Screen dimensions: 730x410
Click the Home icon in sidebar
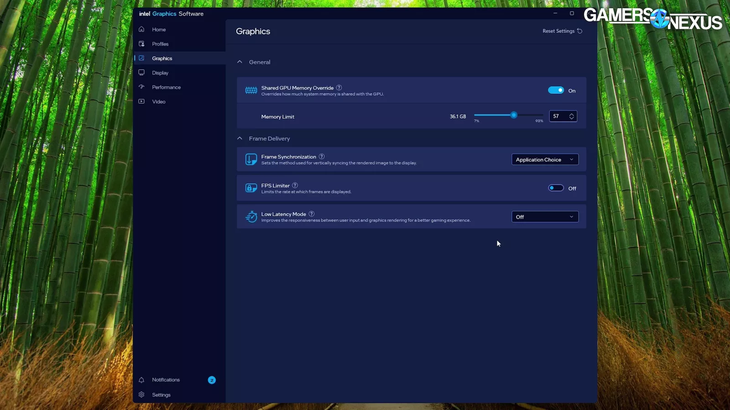(x=141, y=29)
